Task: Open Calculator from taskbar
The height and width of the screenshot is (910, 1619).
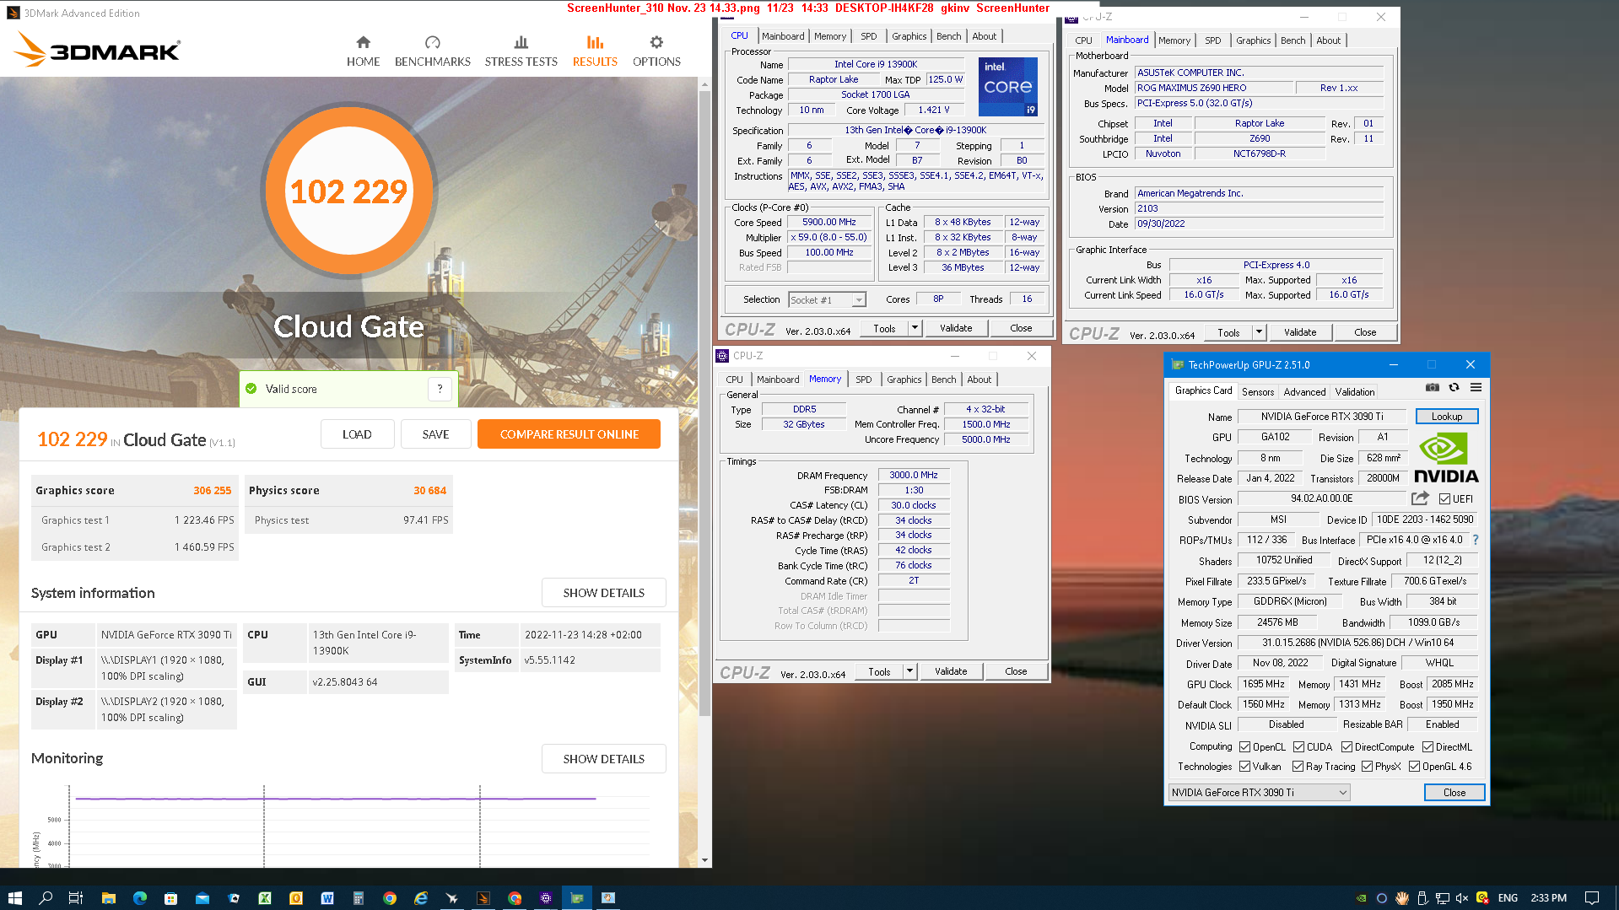Action: click(358, 897)
